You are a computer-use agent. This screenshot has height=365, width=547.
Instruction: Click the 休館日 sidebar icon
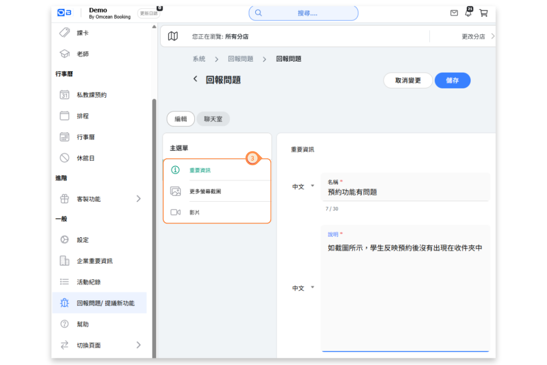pos(64,158)
